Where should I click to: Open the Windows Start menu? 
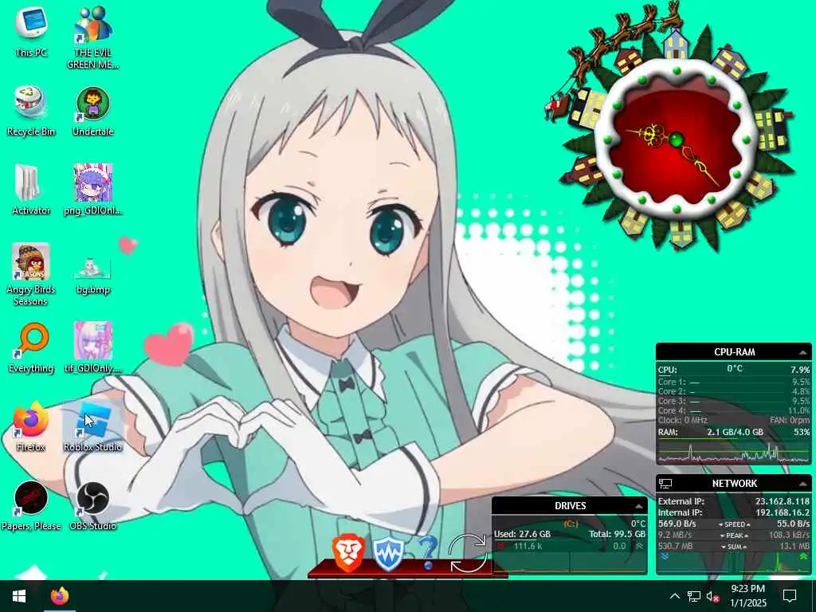pos(19,596)
